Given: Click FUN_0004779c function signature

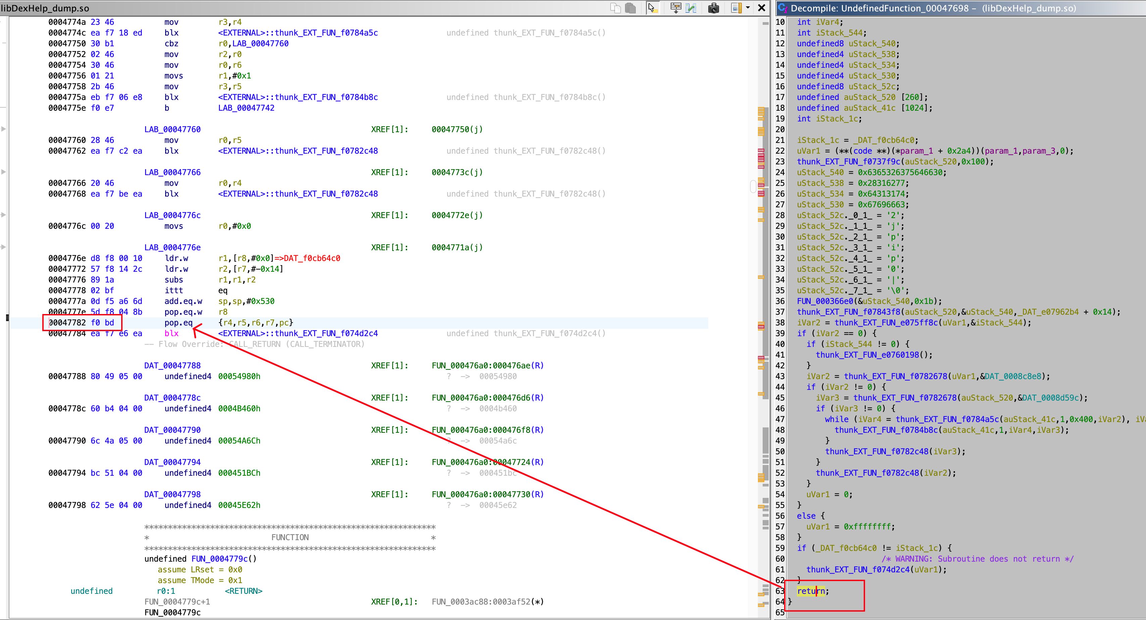Looking at the screenshot, I should pyautogui.click(x=200, y=559).
